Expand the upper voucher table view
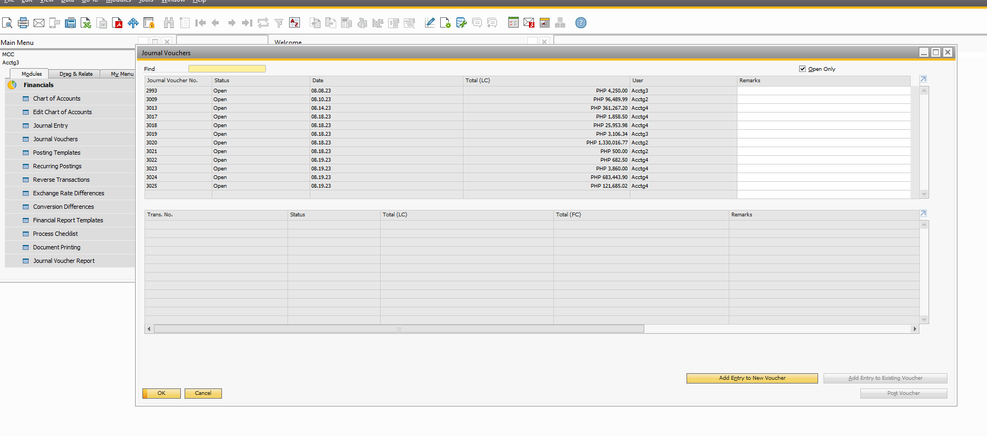This screenshot has width=987, height=436. pyautogui.click(x=923, y=80)
